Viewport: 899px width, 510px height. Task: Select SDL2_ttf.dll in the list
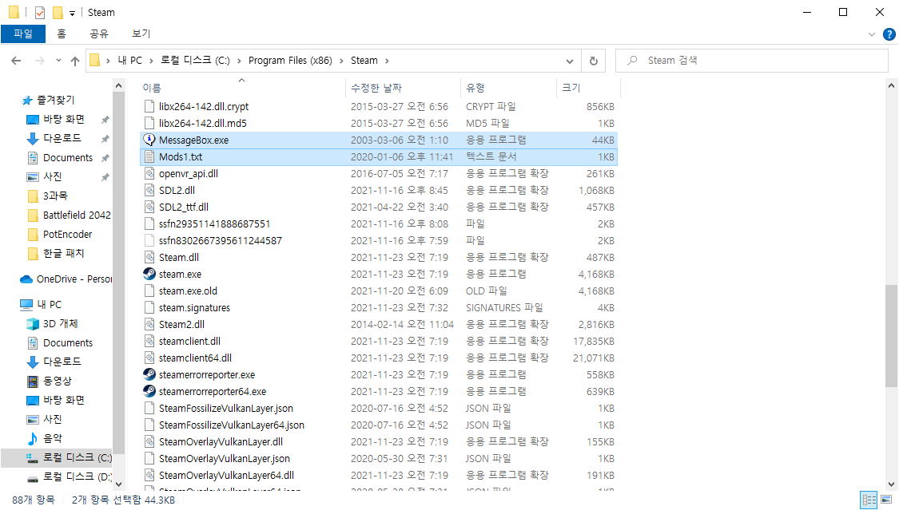point(184,207)
